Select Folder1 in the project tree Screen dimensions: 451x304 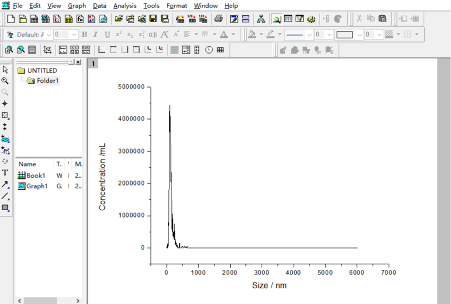pos(47,81)
